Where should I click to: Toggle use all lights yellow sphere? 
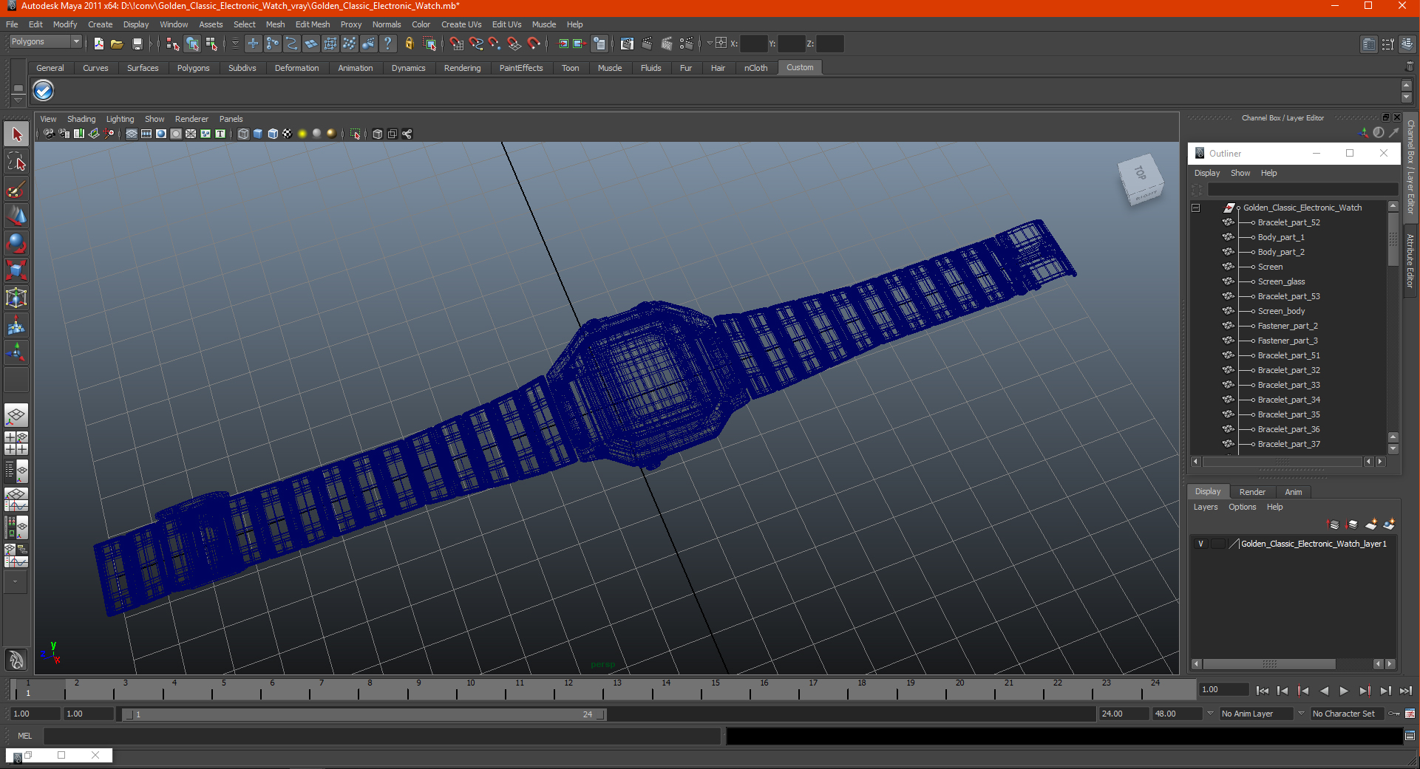302,134
